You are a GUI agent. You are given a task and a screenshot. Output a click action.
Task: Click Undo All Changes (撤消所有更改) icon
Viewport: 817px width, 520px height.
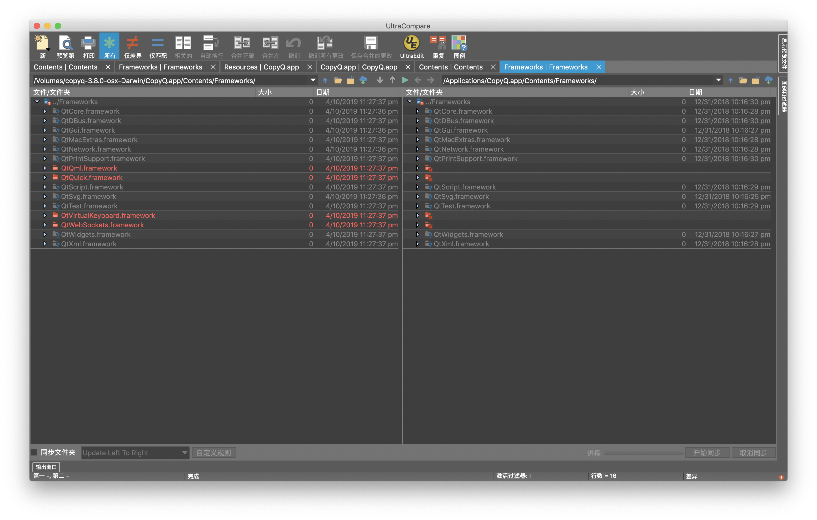(x=326, y=47)
